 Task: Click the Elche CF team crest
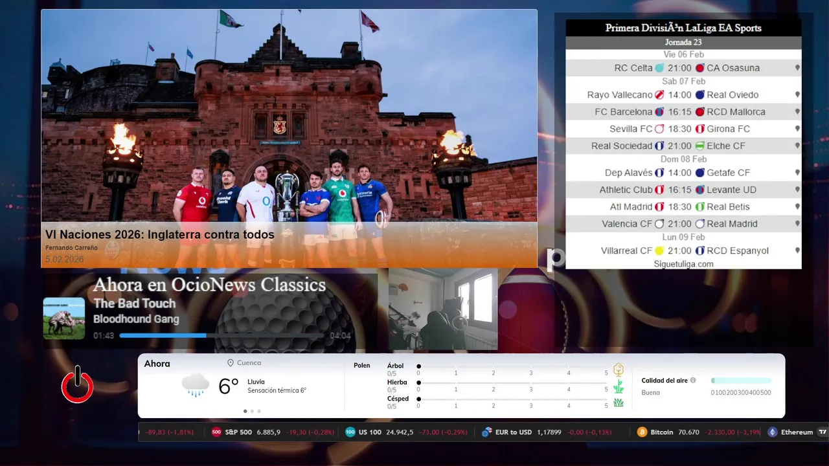coord(699,146)
